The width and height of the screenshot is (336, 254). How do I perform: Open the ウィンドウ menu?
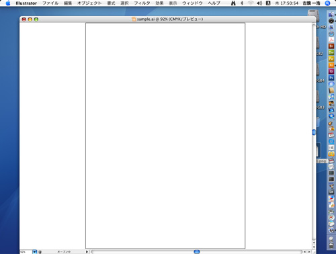pyautogui.click(x=192, y=3)
